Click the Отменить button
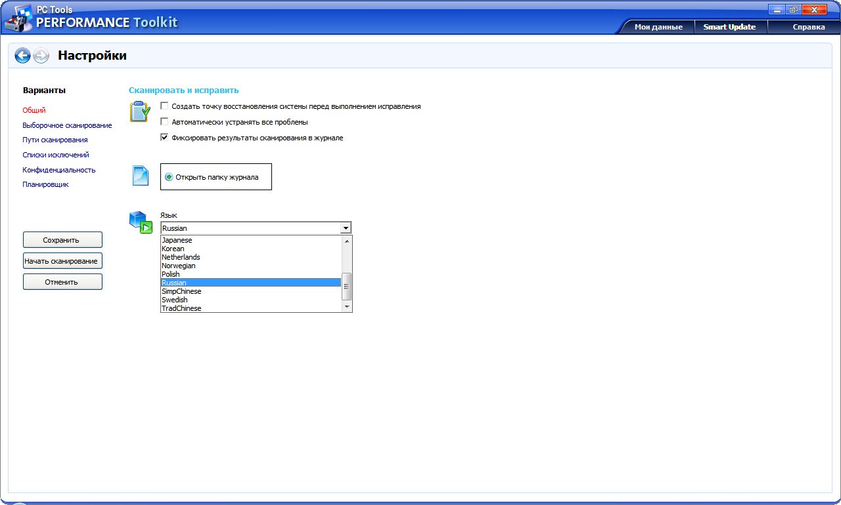Image resolution: width=841 pixels, height=505 pixels. point(62,282)
